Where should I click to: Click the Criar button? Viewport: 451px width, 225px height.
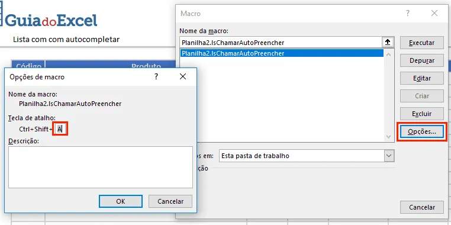tap(421, 96)
